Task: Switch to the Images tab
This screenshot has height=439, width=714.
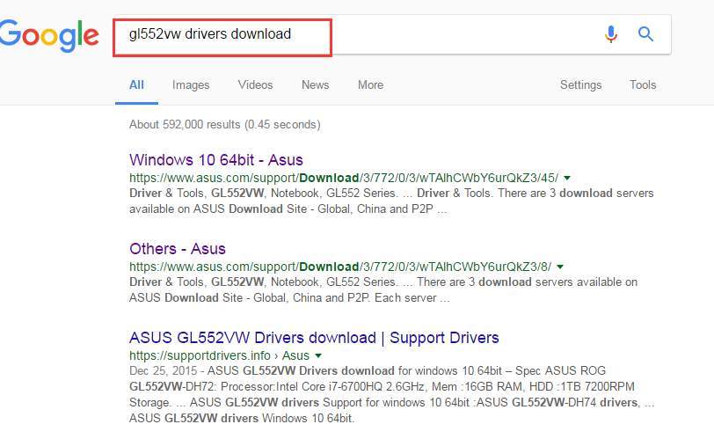Action: (x=191, y=85)
